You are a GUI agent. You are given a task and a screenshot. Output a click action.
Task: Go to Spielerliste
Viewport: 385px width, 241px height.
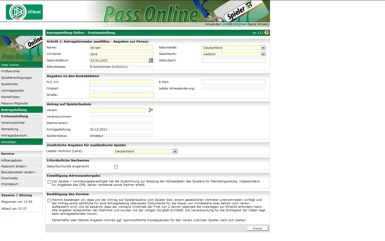(21, 84)
